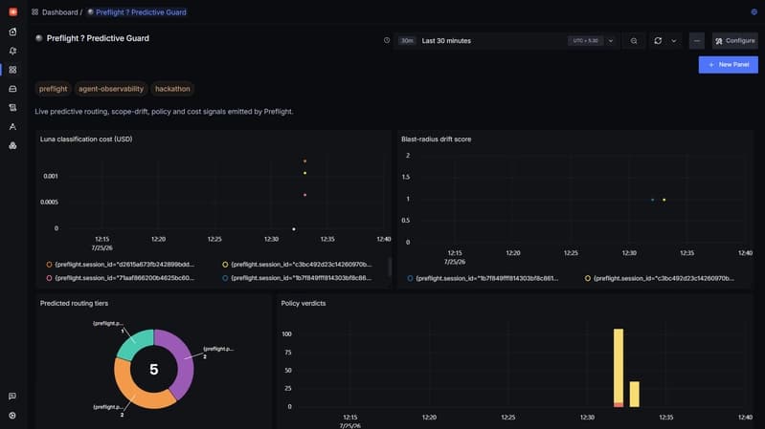Click the Luna classification cost (USD) panel title

tap(86, 139)
